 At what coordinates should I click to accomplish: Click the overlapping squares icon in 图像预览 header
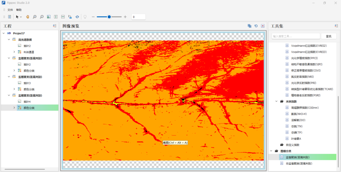(x=249, y=26)
